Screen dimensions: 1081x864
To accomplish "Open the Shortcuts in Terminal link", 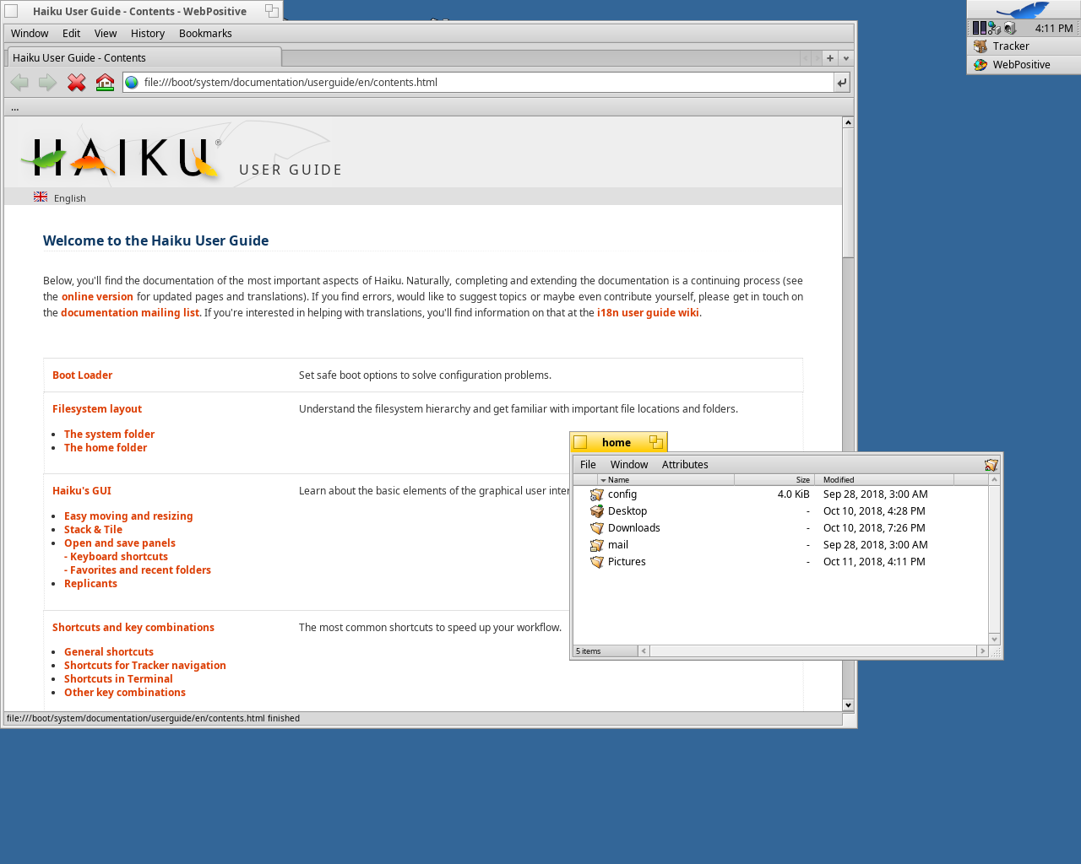I will pos(118,679).
